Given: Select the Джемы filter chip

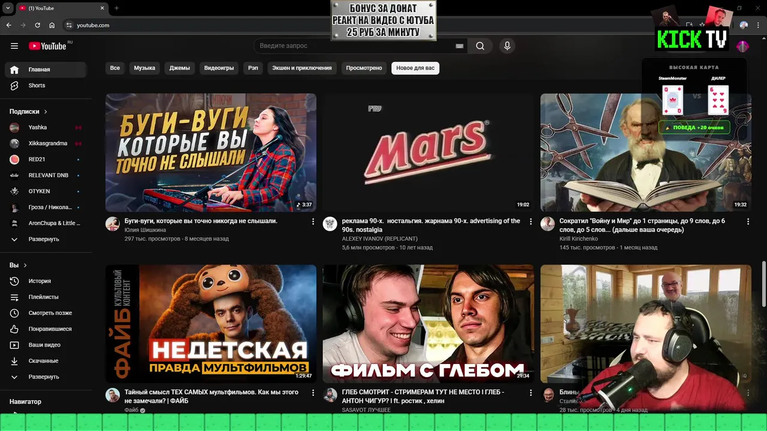Looking at the screenshot, I should coord(180,68).
